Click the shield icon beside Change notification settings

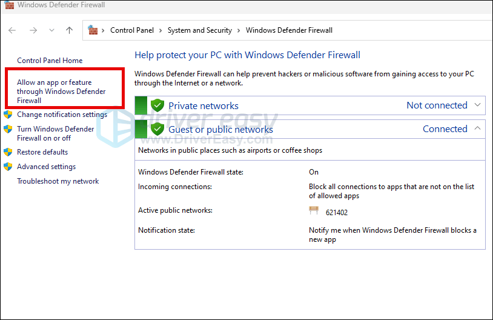(8, 115)
